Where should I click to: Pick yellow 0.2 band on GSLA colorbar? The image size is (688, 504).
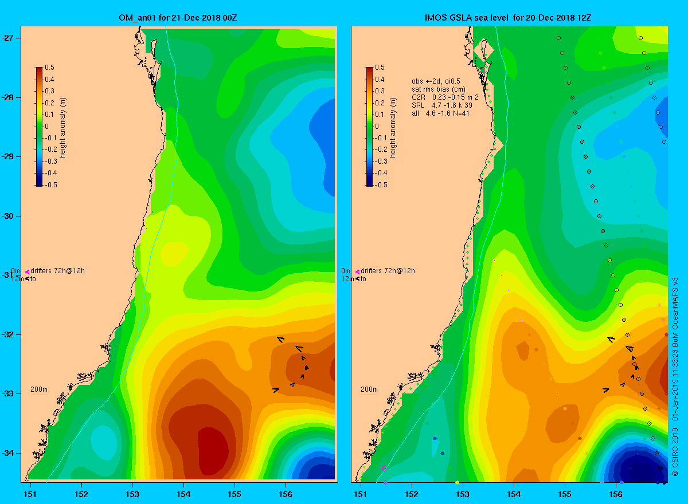[369, 104]
